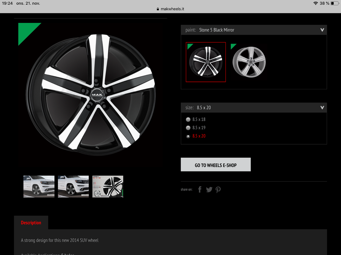The width and height of the screenshot is (341, 255).
Task: Tap the main black mirror wheel image
Action: point(91,95)
